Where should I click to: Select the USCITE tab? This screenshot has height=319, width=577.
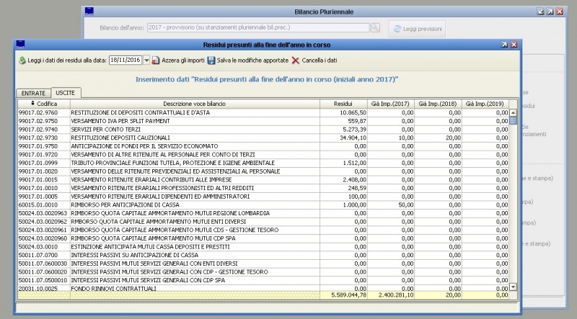[x=66, y=93]
